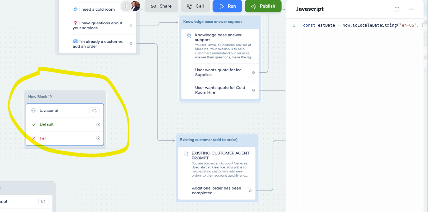428x212 pixels.
Task: Click the agent icon in Knowledge base block
Action: [x=189, y=36]
